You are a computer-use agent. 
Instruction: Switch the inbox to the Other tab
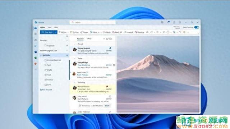(89, 39)
